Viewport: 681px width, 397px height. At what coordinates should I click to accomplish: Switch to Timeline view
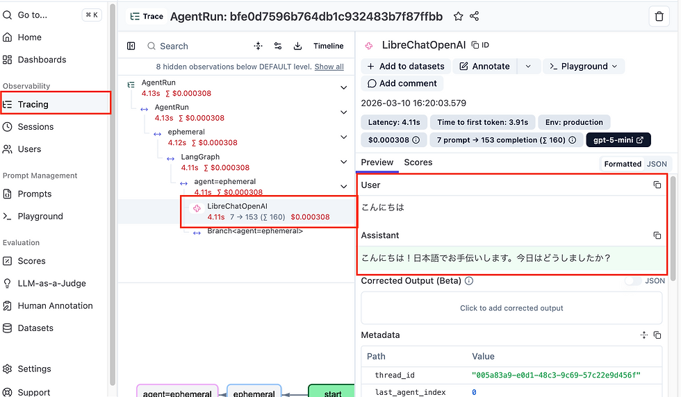(x=328, y=46)
